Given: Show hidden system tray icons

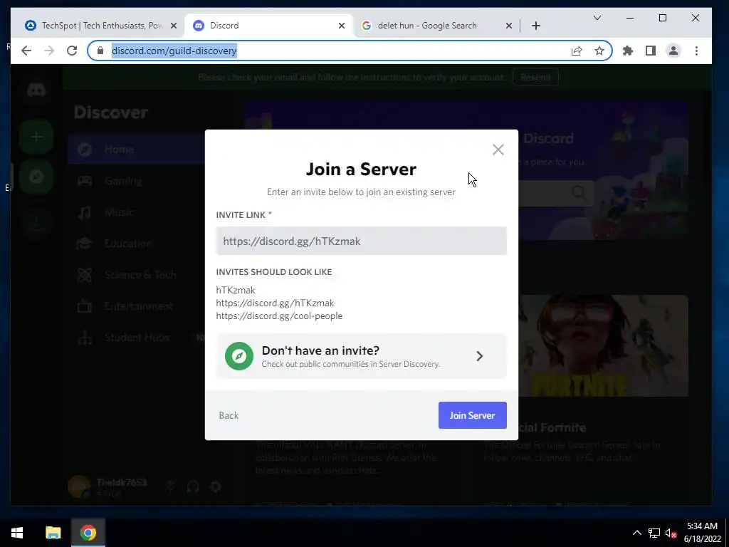Looking at the screenshot, I should [637, 533].
